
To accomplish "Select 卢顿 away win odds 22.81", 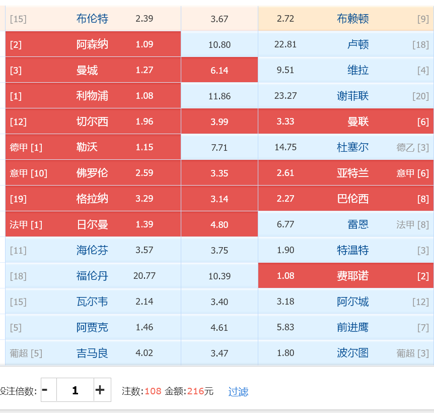I will (x=346, y=44).
